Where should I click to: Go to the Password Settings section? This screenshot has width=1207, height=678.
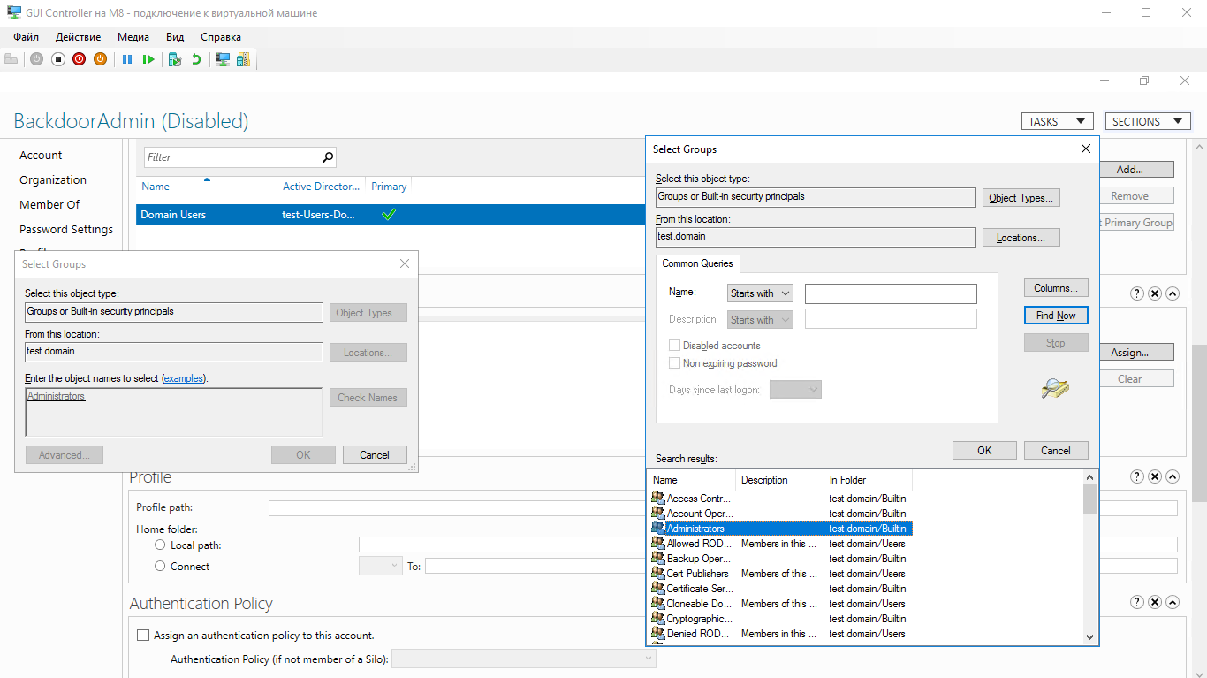pyautogui.click(x=66, y=229)
